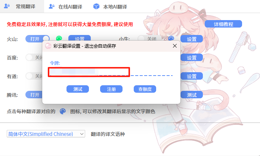Click the 令牌 token input field
Image resolution: width=260 pixels, height=156 pixels.
click(x=111, y=72)
